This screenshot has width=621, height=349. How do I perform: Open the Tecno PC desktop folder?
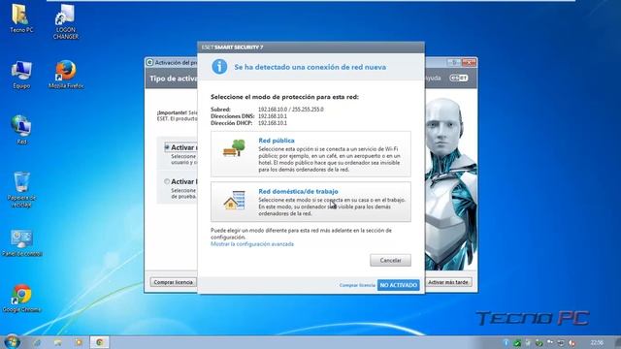pyautogui.click(x=21, y=18)
